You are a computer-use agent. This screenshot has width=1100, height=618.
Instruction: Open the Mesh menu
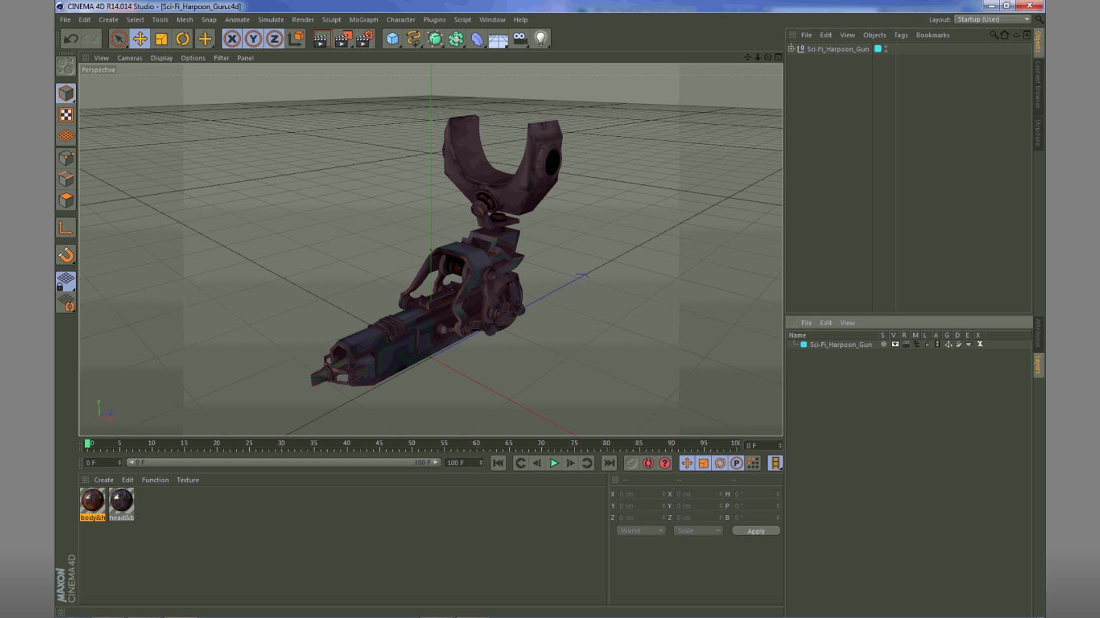(184, 19)
